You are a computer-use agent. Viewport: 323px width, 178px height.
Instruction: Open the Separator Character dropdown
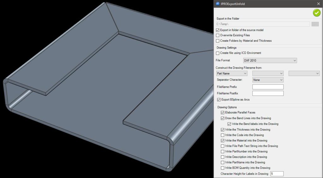(268, 80)
